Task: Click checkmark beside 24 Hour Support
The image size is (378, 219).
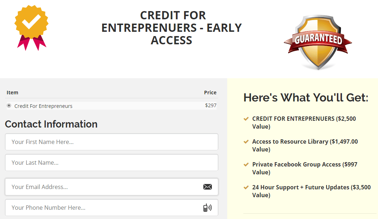Action: (246, 187)
